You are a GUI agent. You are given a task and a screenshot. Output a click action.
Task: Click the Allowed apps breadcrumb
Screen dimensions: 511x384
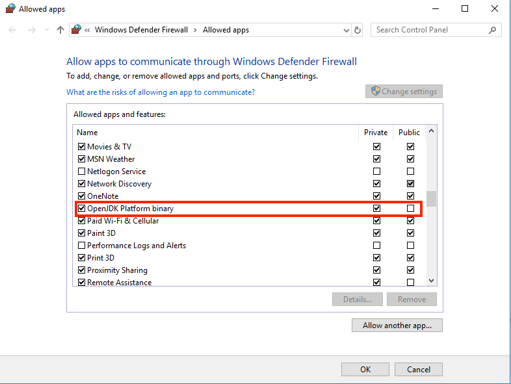(x=226, y=30)
